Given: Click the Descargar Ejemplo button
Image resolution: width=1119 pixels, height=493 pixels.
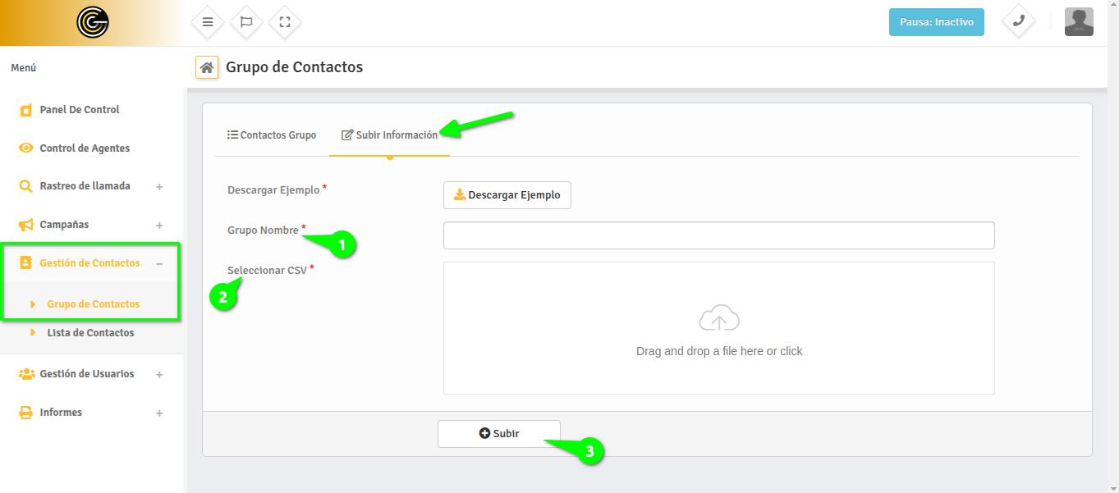Looking at the screenshot, I should point(507,195).
